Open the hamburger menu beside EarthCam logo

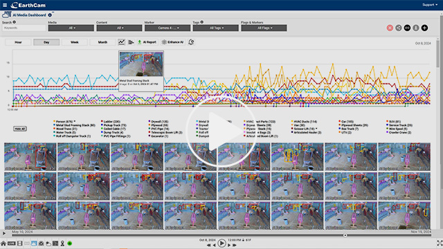pyautogui.click(x=5, y=5)
